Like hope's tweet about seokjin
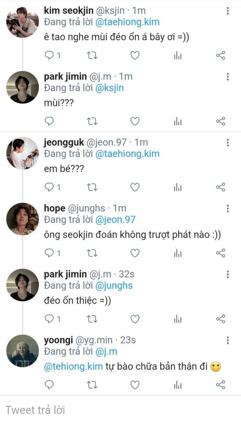This screenshot has height=425, width=241. click(x=135, y=253)
